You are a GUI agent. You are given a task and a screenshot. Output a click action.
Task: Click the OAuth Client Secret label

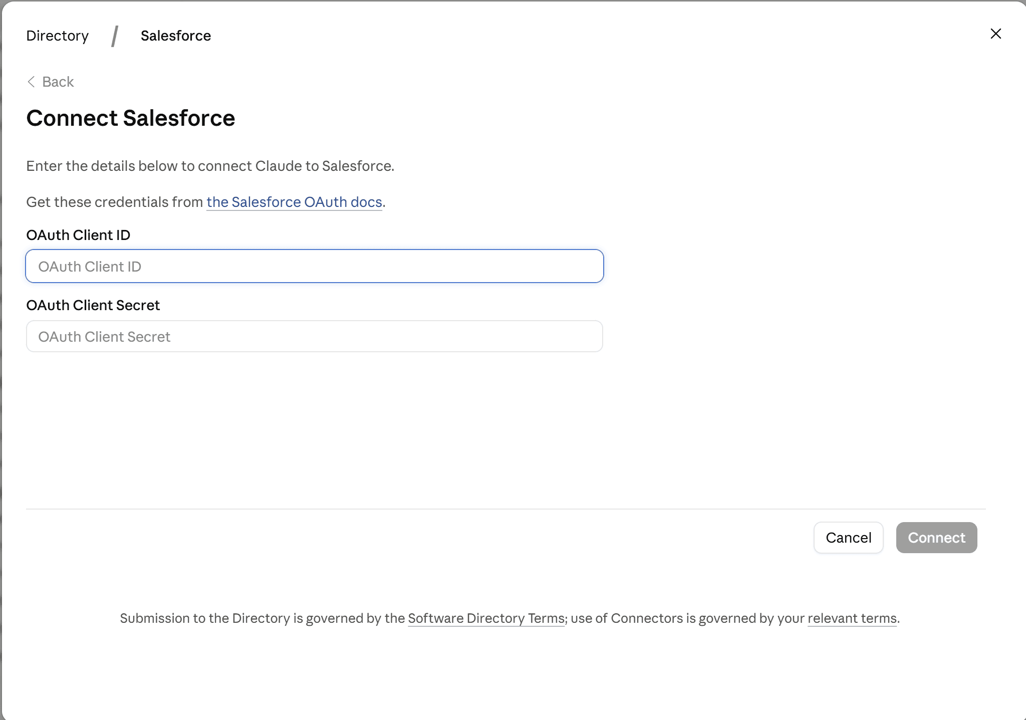click(x=93, y=305)
